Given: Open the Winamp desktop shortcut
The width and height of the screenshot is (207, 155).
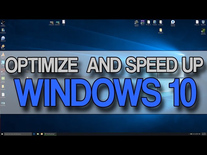Looking at the screenshot, I should tap(3, 47).
